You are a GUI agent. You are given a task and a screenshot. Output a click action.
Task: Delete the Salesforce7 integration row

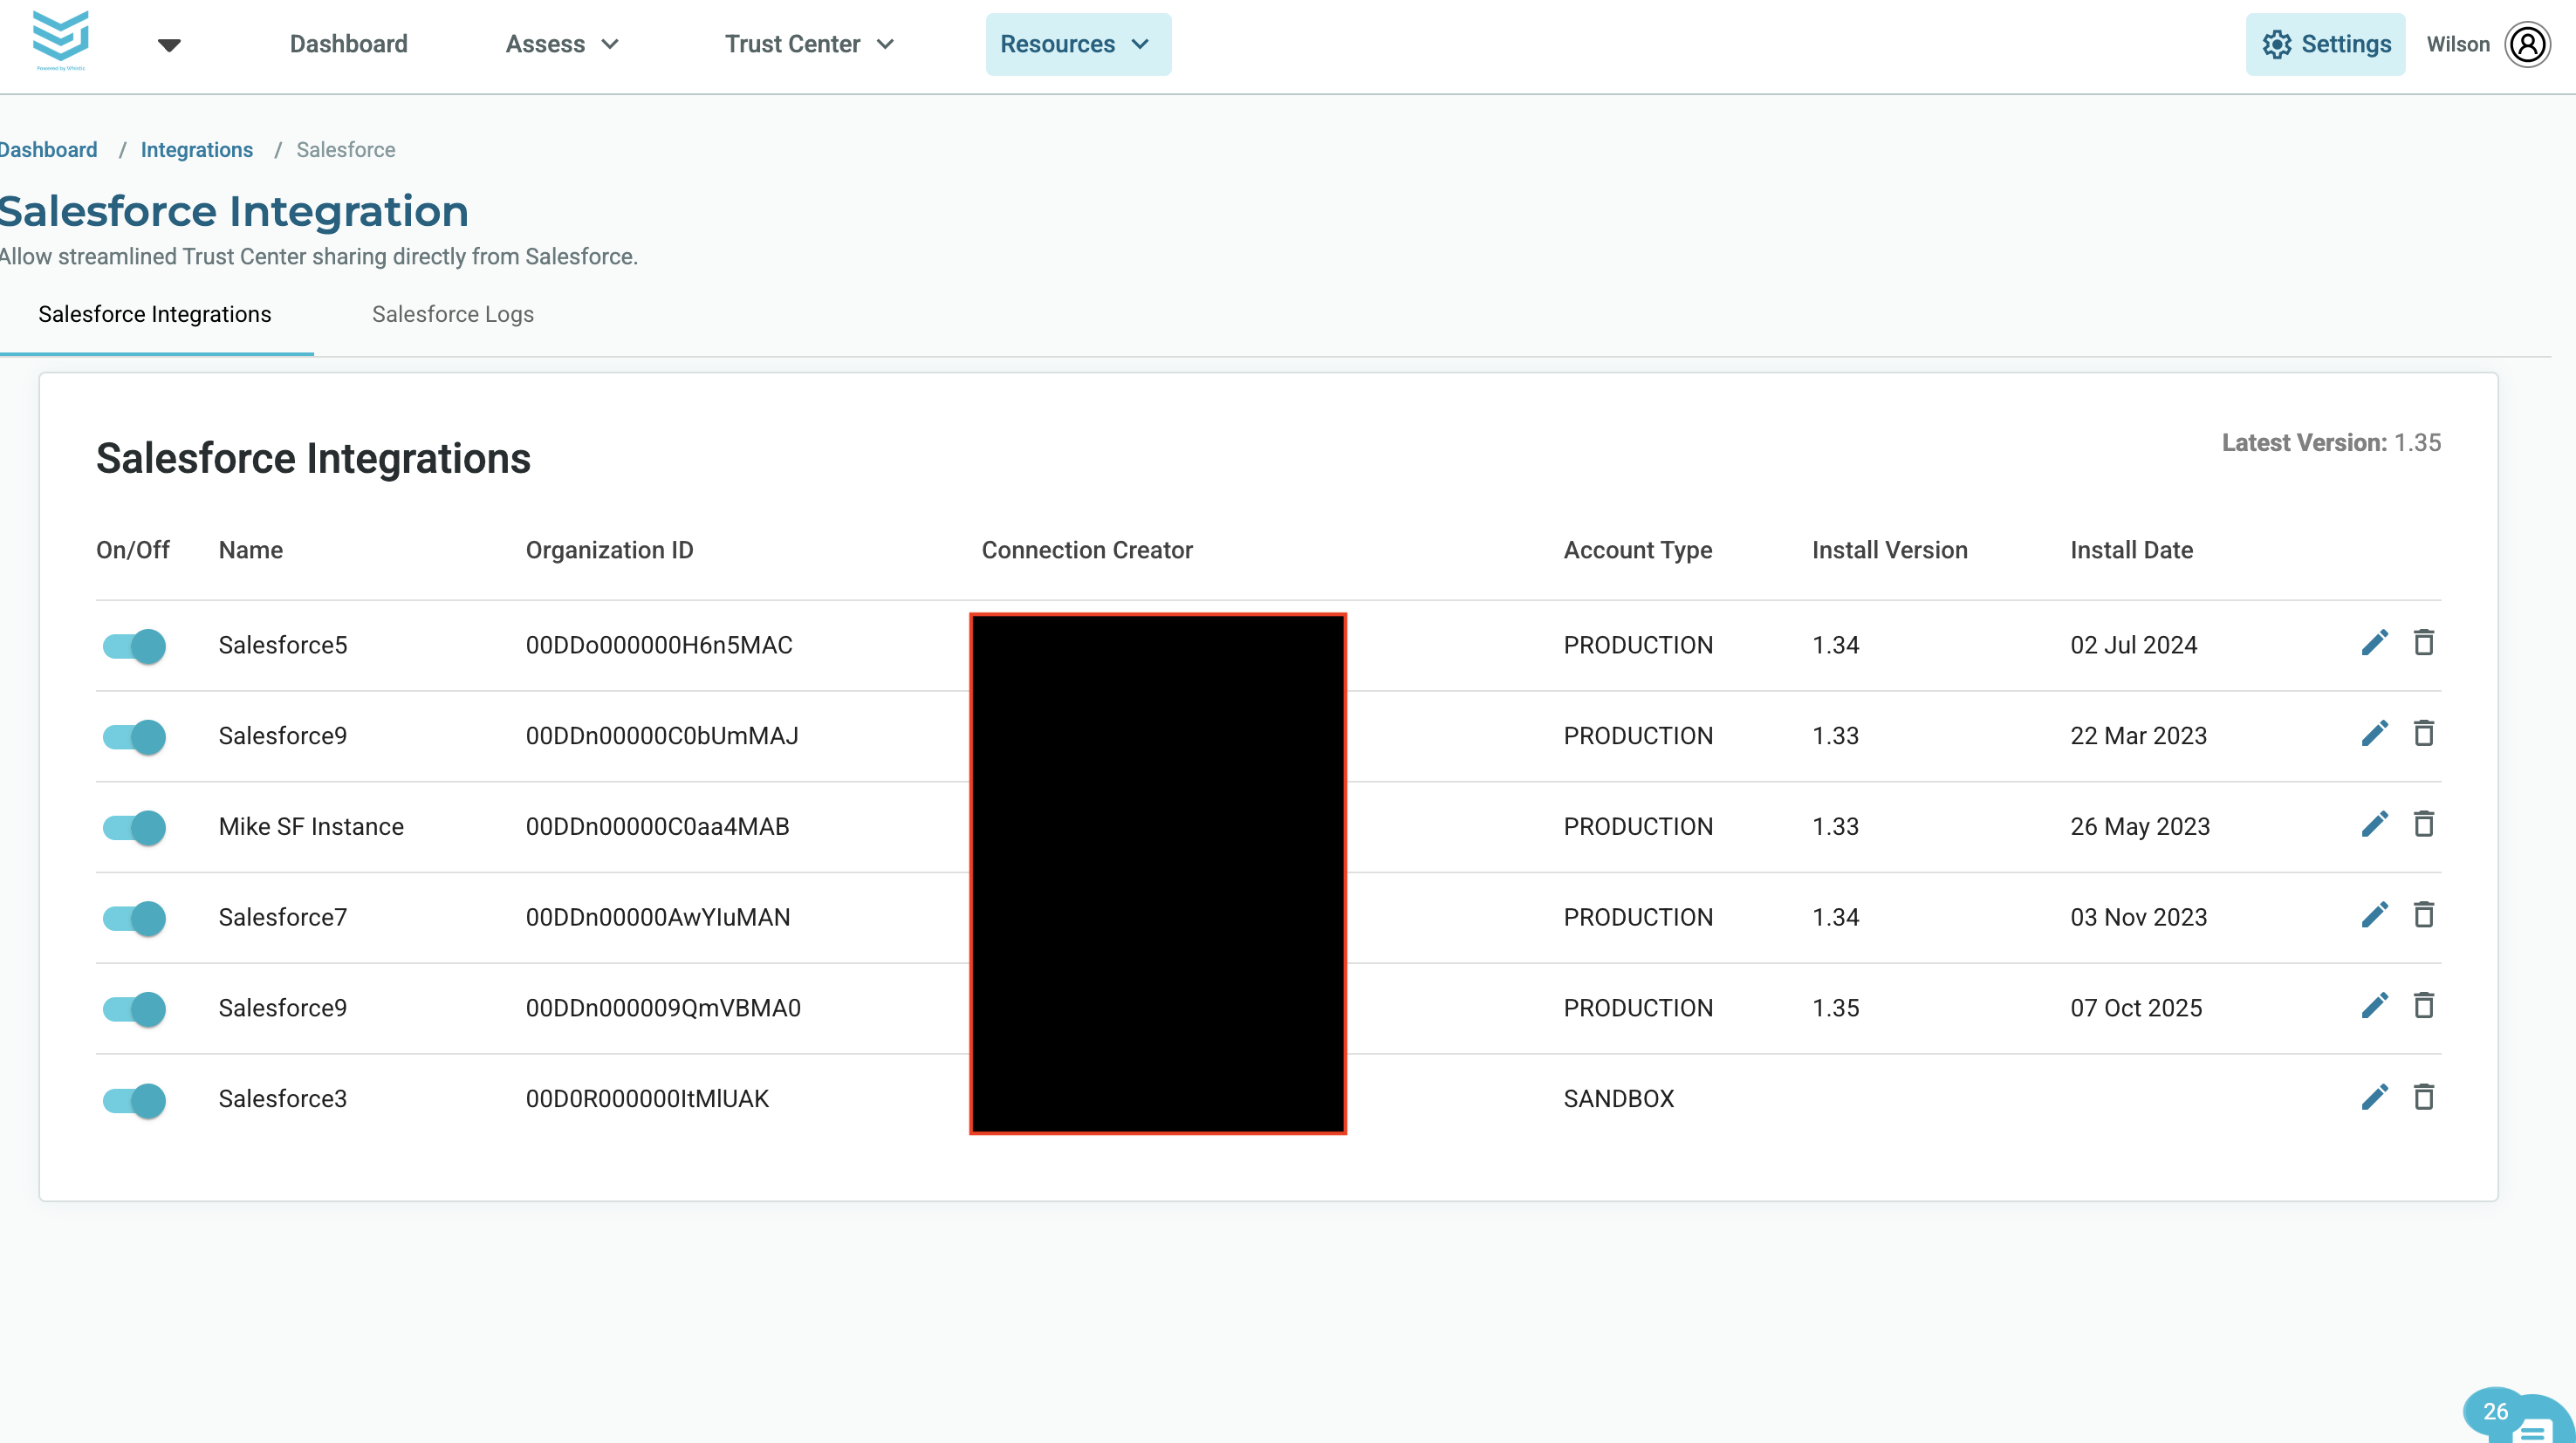coord(2424,915)
